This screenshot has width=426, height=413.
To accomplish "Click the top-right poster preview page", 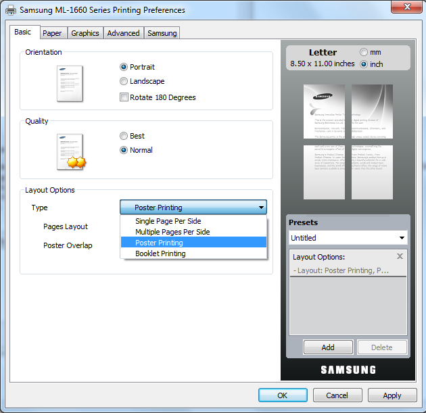I will tap(372, 112).
